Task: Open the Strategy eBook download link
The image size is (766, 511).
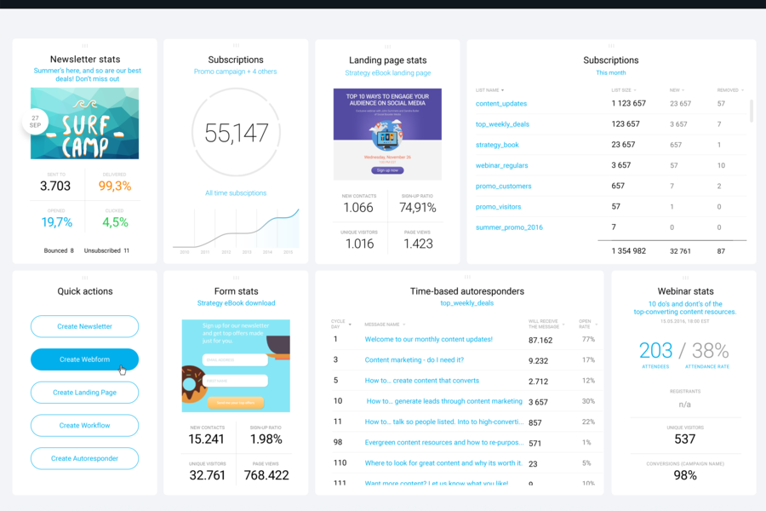Action: point(236,302)
